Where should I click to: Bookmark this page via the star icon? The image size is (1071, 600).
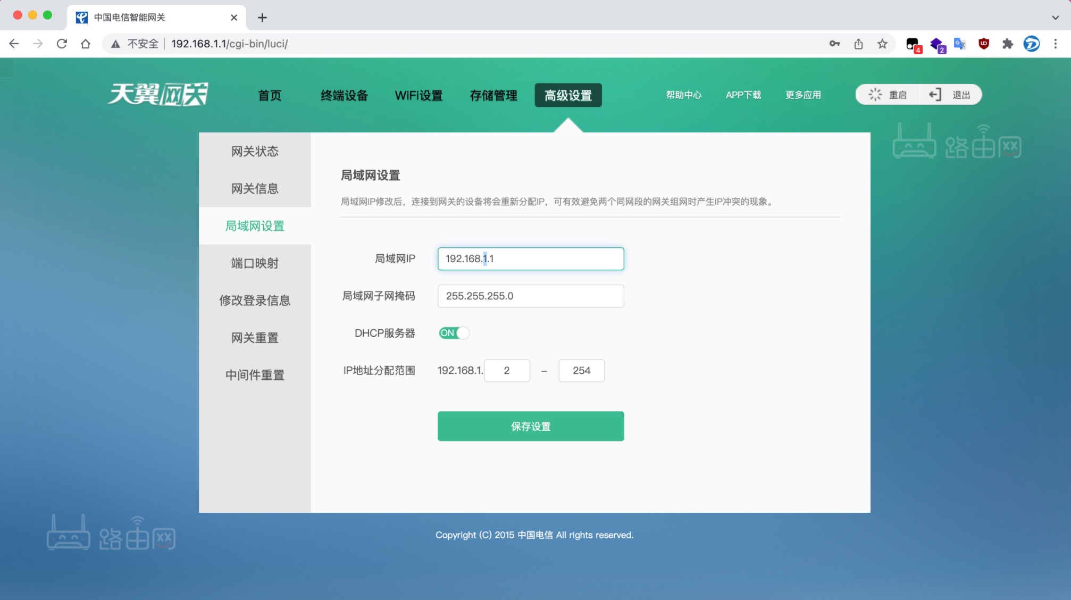pyautogui.click(x=883, y=44)
